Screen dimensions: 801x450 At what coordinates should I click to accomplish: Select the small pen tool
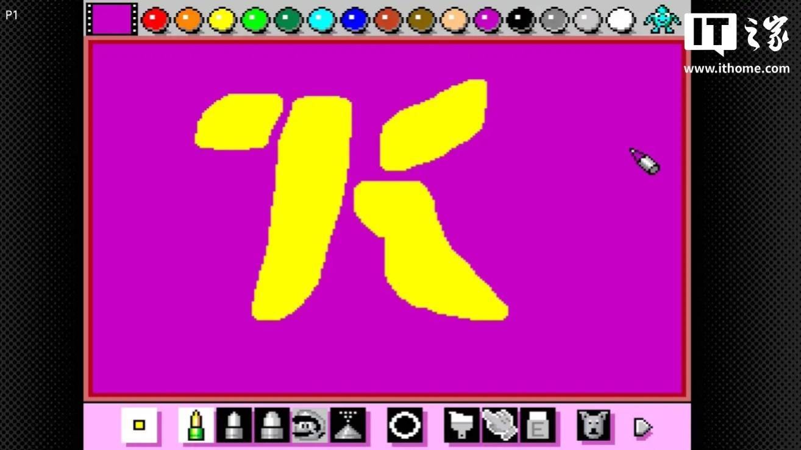[196, 425]
